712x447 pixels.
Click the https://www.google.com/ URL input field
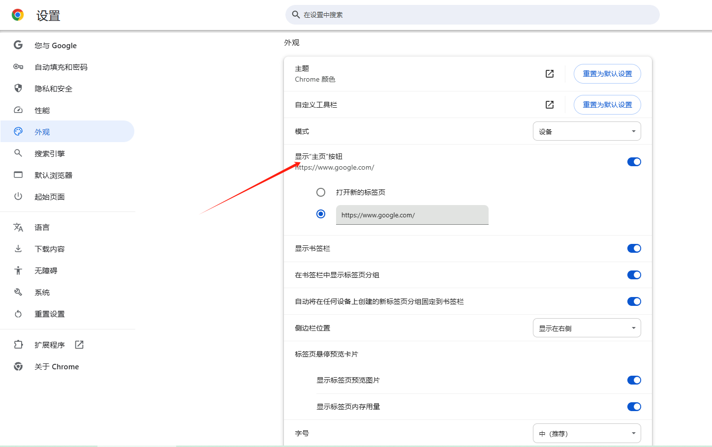pos(412,215)
